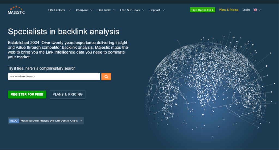Open the Master Backlink Analysis blog link

click(x=49, y=121)
